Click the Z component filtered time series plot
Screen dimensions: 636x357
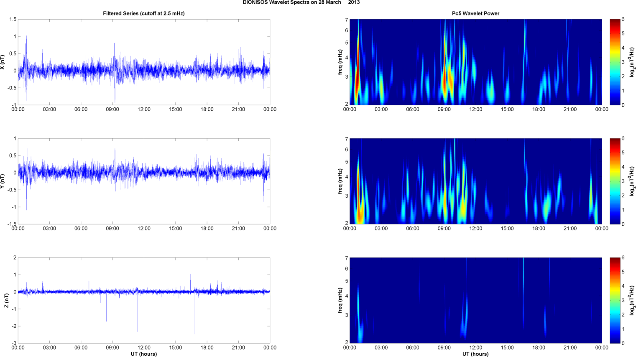coord(144,300)
